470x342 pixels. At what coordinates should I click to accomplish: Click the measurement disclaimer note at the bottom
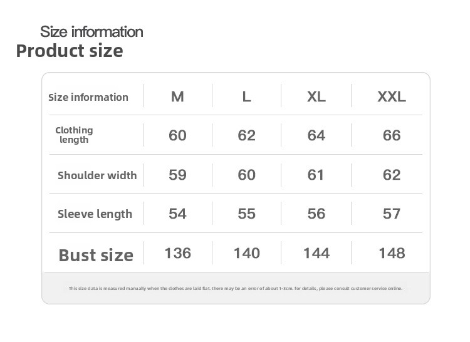click(236, 289)
